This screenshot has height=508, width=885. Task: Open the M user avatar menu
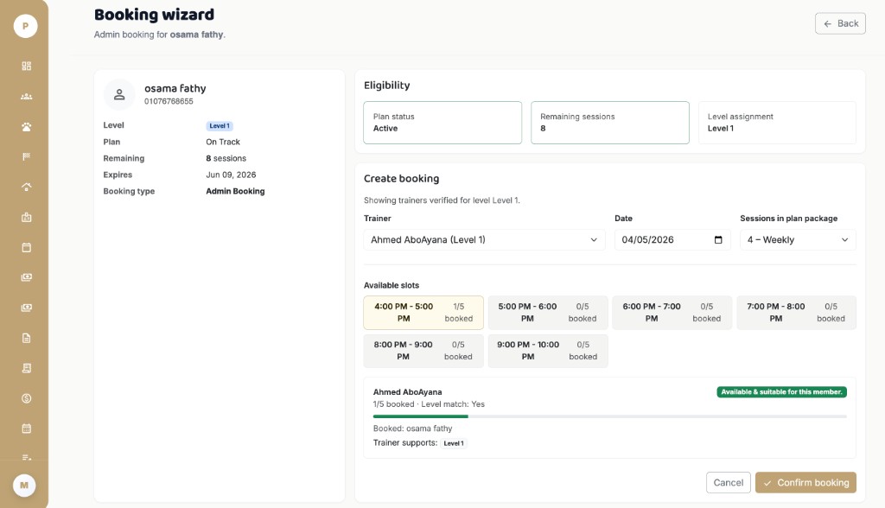tap(24, 486)
